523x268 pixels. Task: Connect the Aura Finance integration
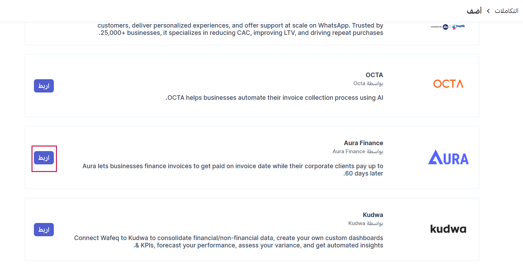pyautogui.click(x=44, y=158)
